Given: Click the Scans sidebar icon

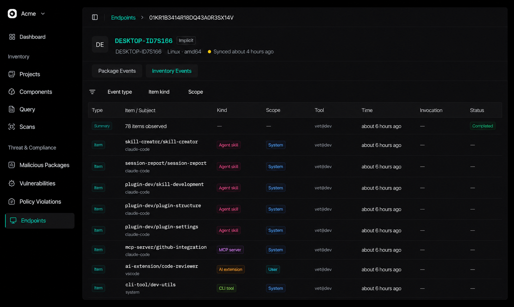Looking at the screenshot, I should pyautogui.click(x=12, y=127).
